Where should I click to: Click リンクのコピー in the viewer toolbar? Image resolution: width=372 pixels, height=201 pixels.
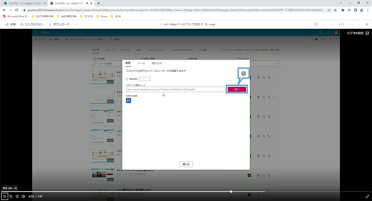coord(32,24)
